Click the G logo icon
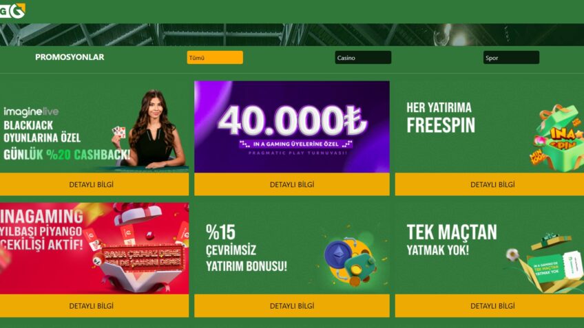Viewport: 584px width, 328px height. [12, 10]
